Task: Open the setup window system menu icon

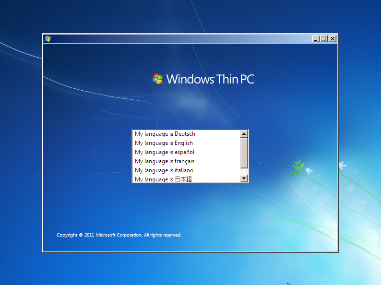Action: pos(48,39)
